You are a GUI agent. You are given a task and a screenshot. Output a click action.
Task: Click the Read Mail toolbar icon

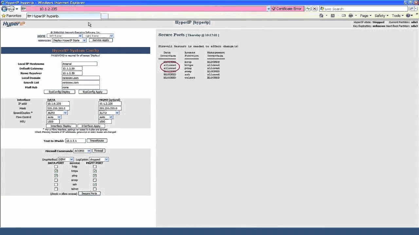(344, 16)
